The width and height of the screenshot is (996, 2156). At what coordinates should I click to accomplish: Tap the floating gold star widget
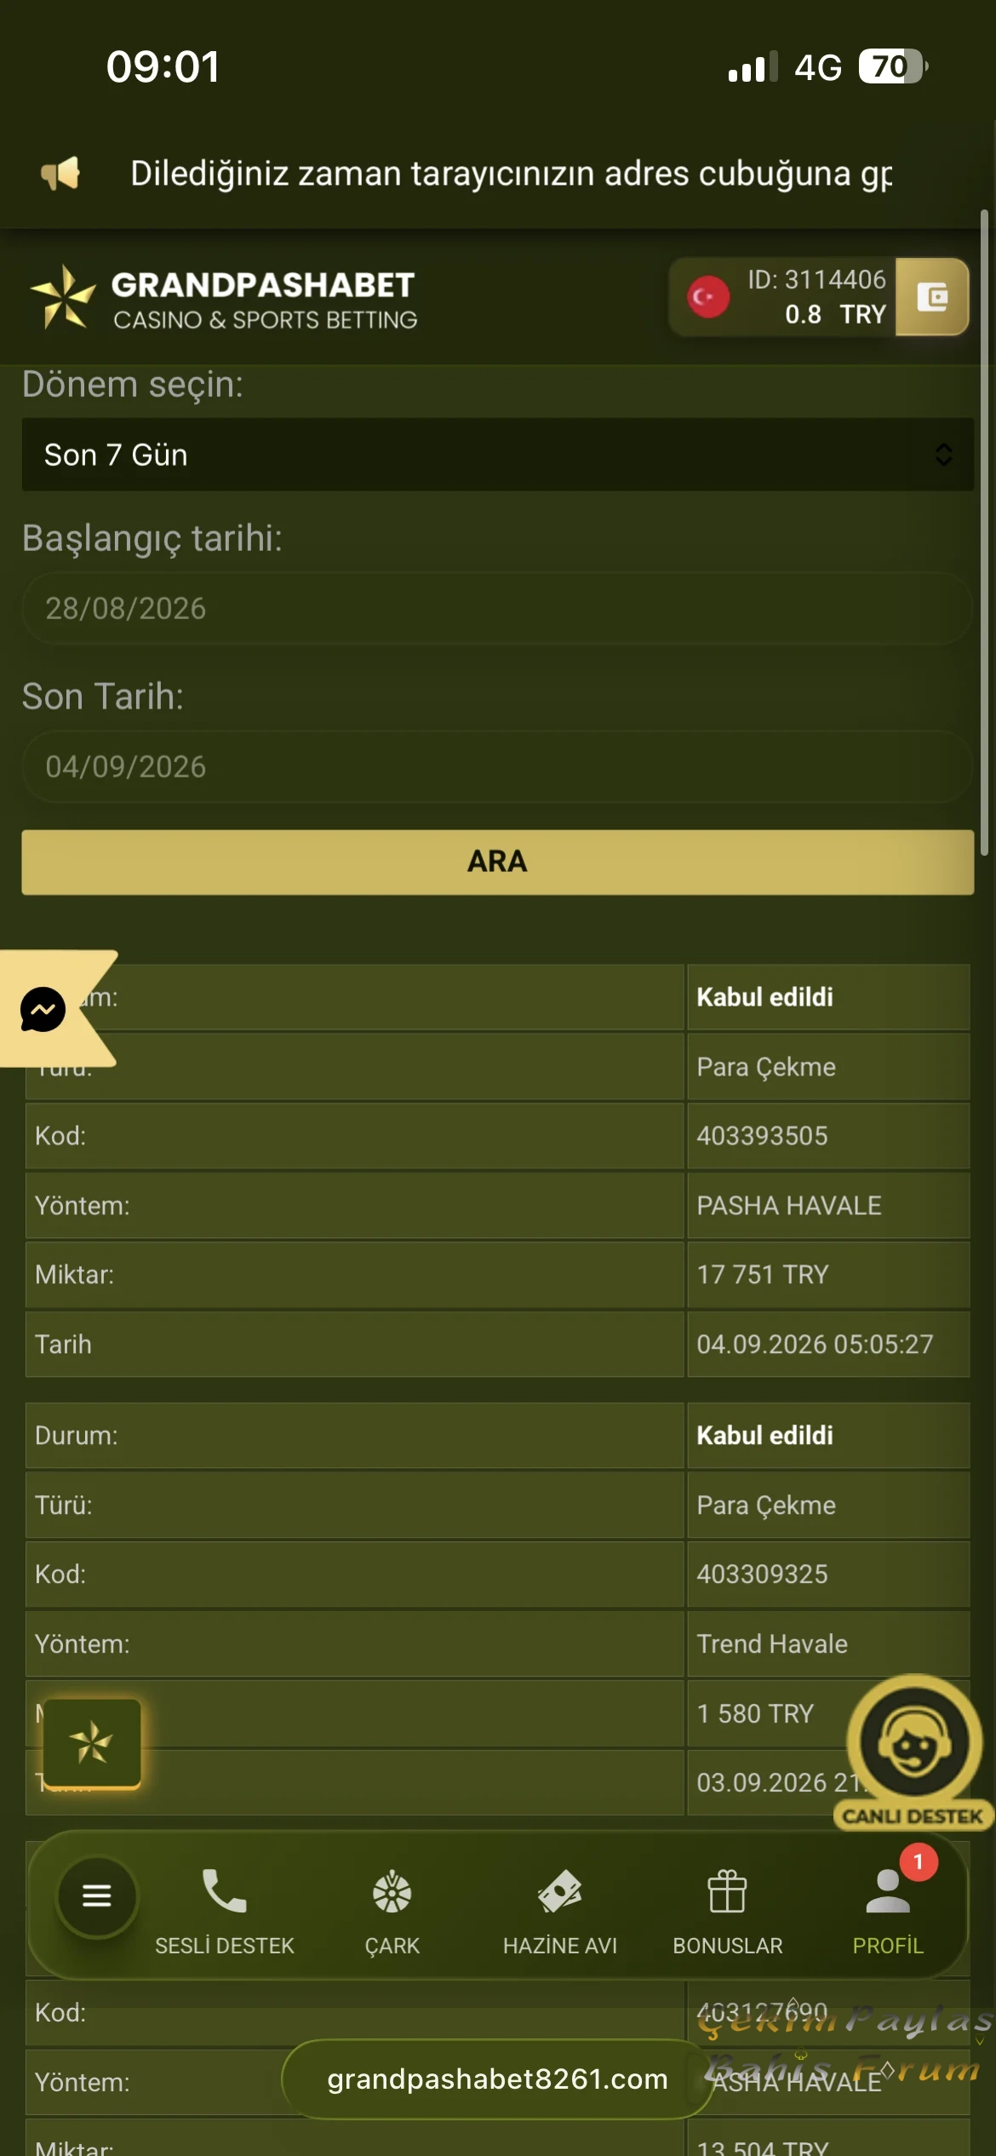tap(92, 1743)
